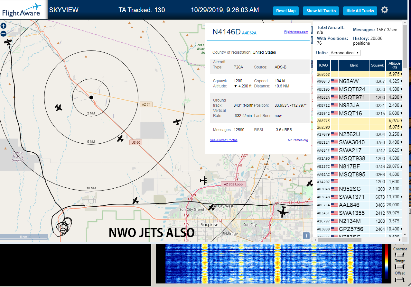Click Show All Tracks button

321,11
